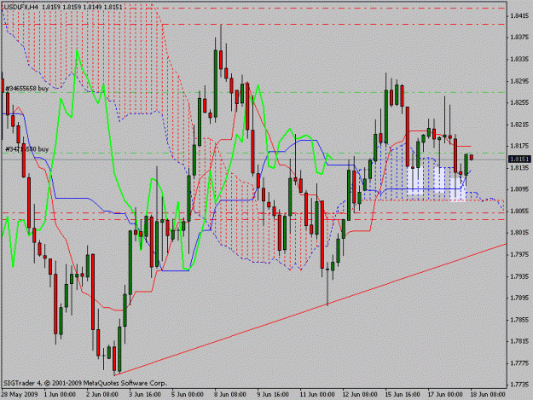Screen dimensions: 533x400
Task: Click price axis label 1.7975
Action: click(x=519, y=254)
